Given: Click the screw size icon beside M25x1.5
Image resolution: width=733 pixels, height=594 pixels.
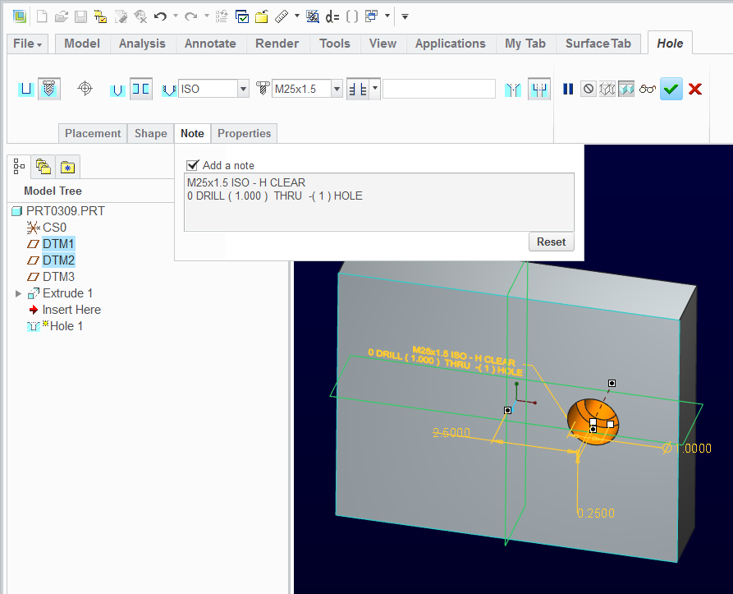Looking at the screenshot, I should point(263,88).
